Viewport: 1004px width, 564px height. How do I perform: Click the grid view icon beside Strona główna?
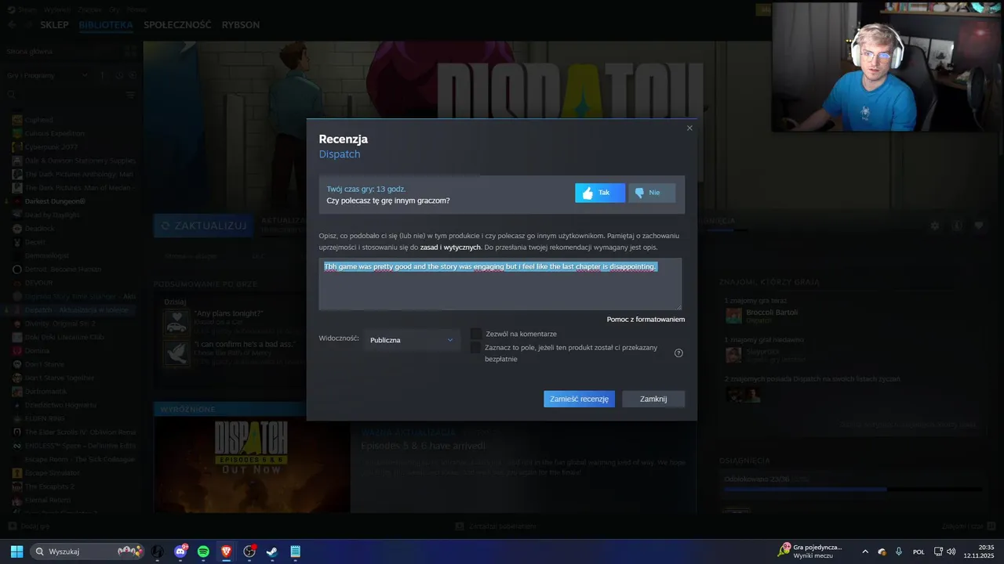click(130, 52)
